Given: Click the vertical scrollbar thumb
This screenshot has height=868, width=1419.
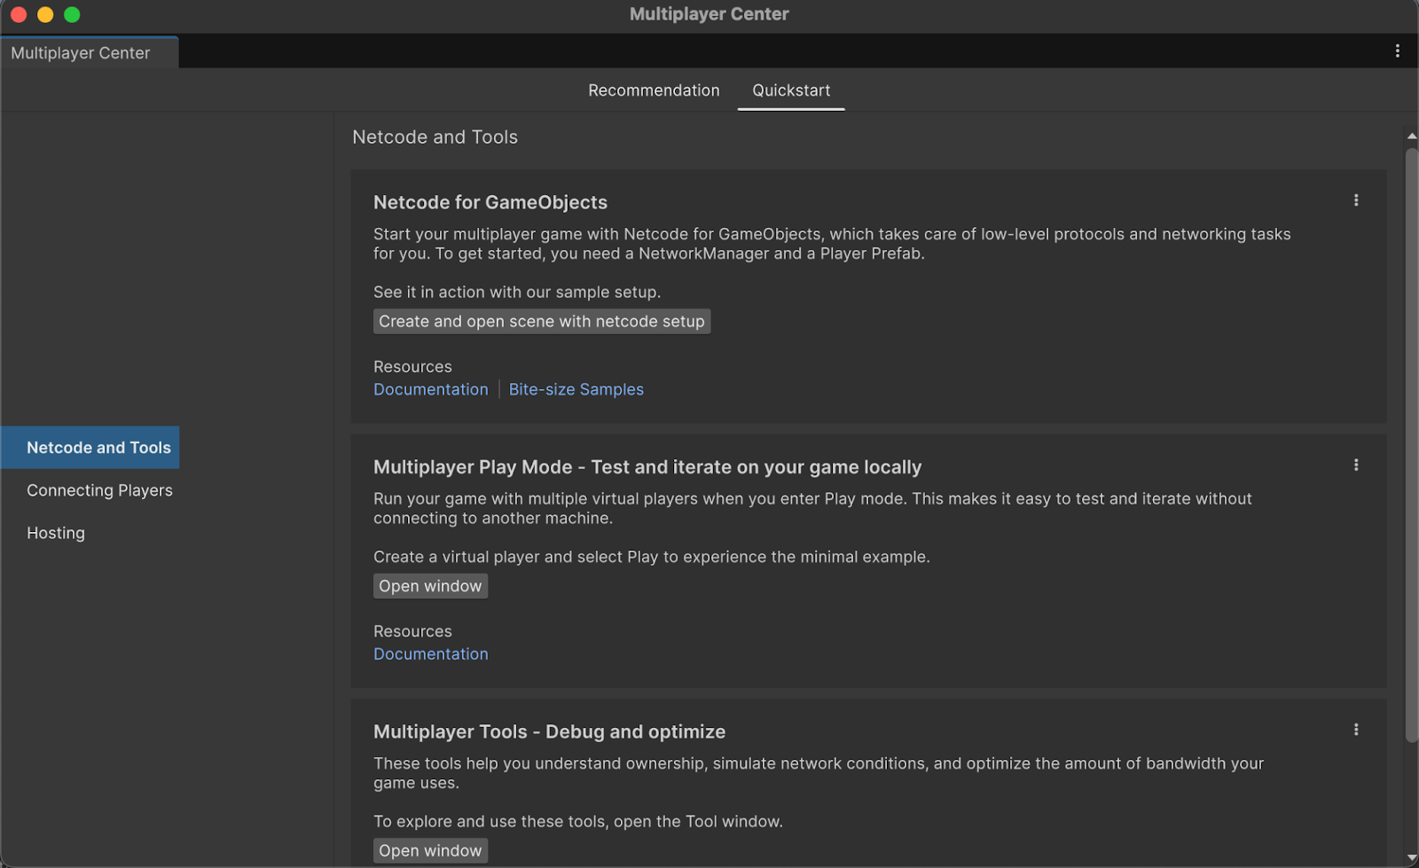Looking at the screenshot, I should click(x=1412, y=445).
